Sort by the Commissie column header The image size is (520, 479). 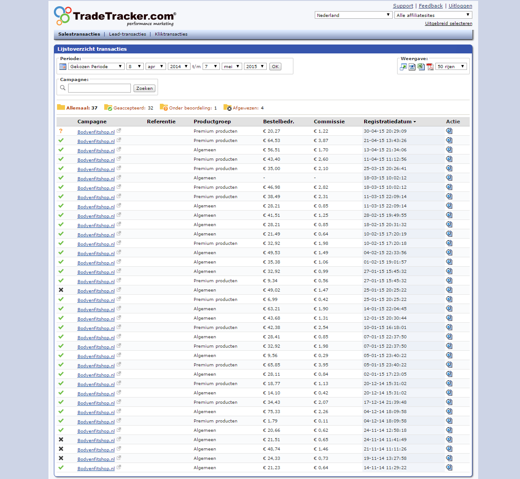pyautogui.click(x=329, y=122)
